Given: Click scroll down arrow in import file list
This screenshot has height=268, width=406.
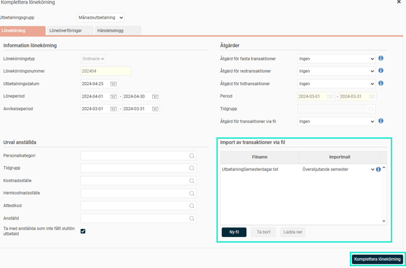Looking at the screenshot, I should pyautogui.click(x=384, y=221).
